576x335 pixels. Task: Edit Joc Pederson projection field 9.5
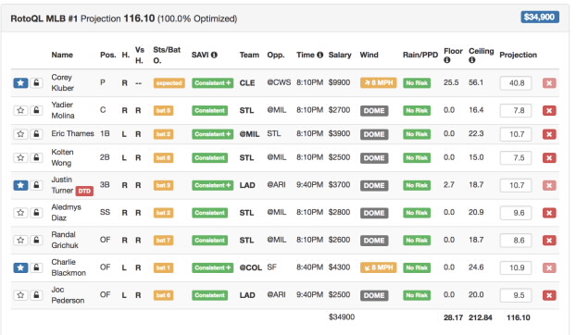(516, 295)
